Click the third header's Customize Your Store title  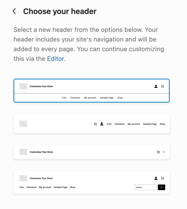(x=41, y=152)
